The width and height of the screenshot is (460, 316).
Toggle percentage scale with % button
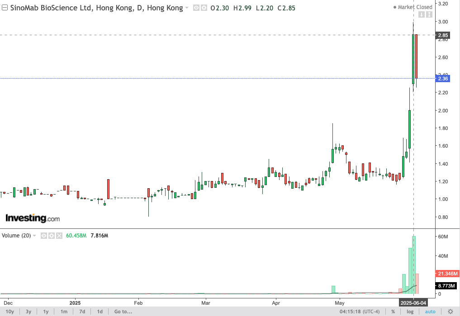[393, 311]
